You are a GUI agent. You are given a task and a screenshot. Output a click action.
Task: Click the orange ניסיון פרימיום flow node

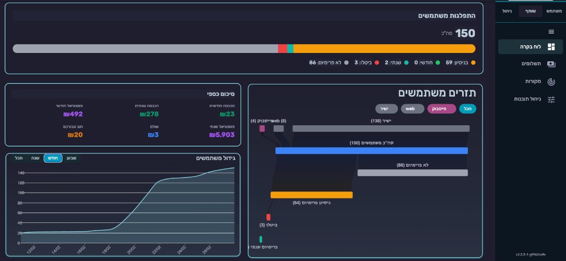tap(311, 195)
